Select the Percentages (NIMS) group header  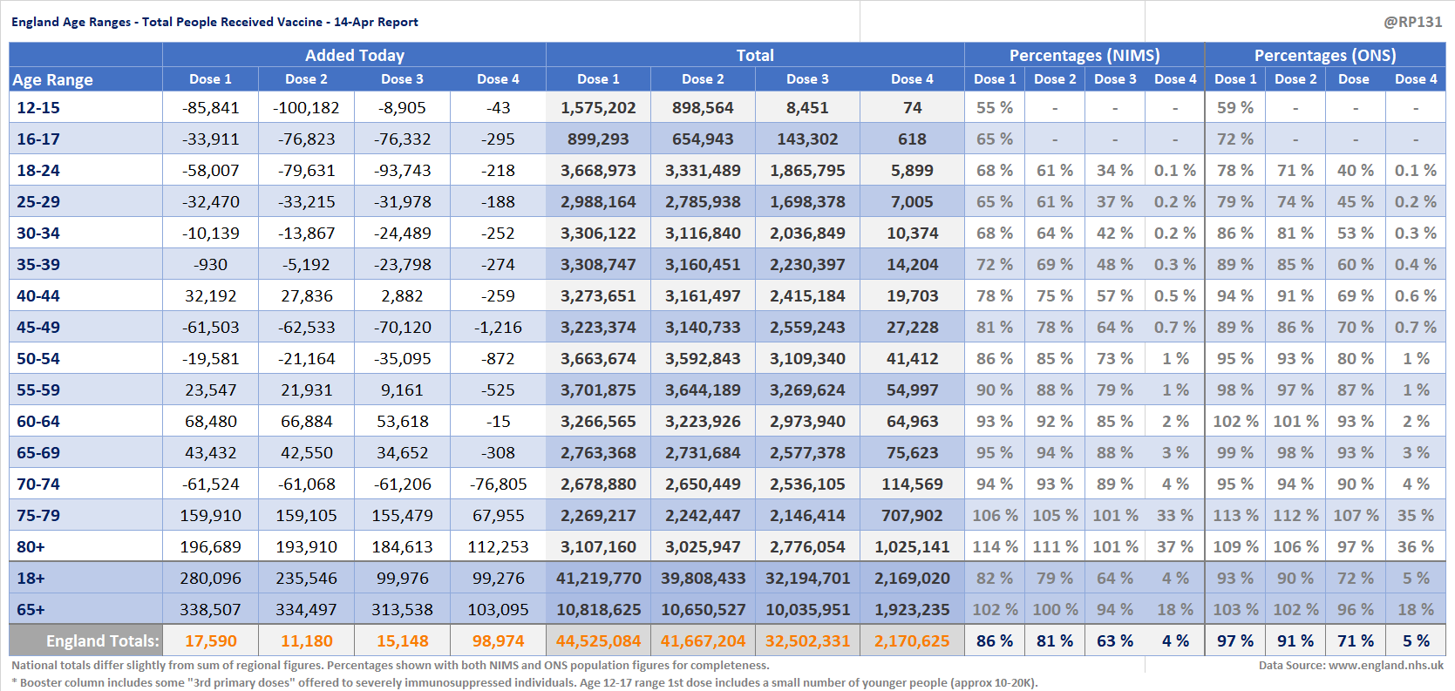[1084, 55]
